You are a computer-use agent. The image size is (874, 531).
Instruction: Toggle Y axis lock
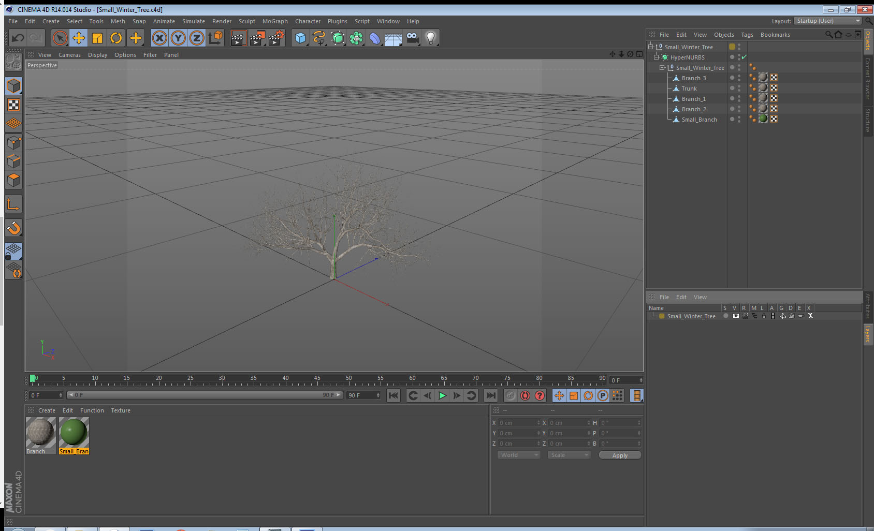(178, 38)
